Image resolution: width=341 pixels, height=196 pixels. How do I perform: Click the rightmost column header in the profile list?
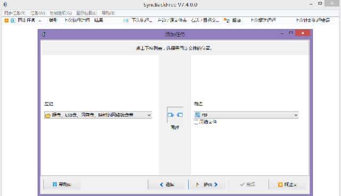coord(313,20)
